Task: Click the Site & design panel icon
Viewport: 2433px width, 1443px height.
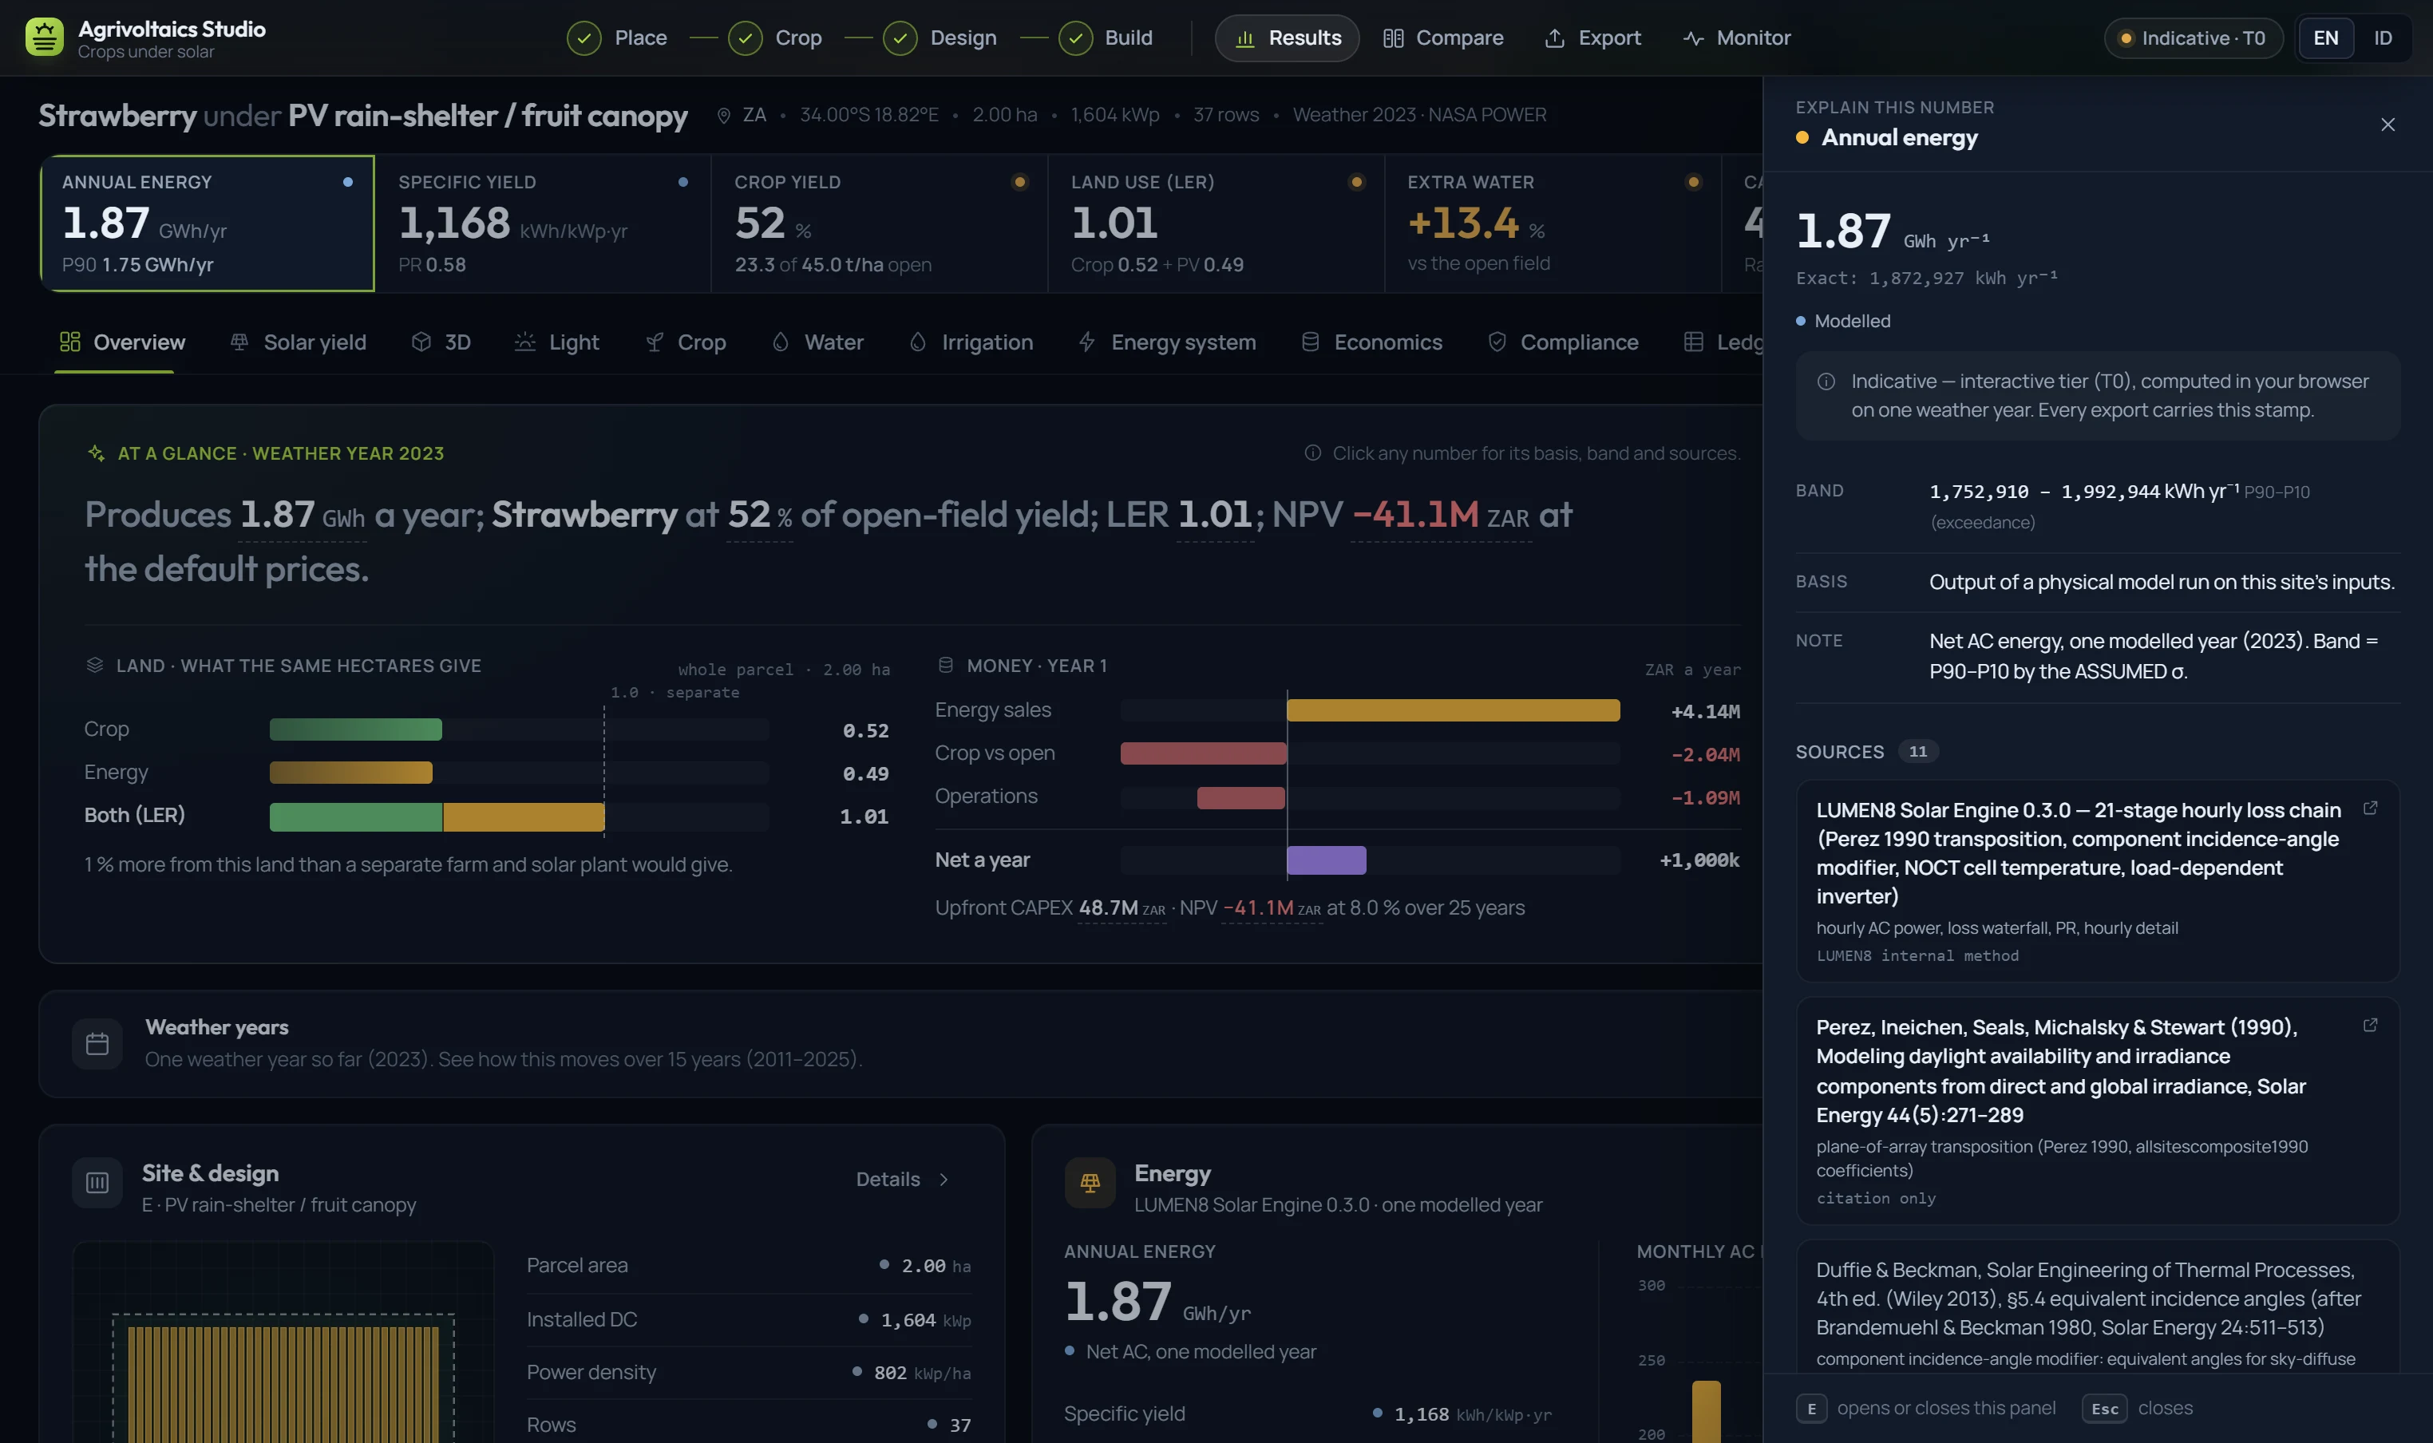Action: pos(97,1182)
